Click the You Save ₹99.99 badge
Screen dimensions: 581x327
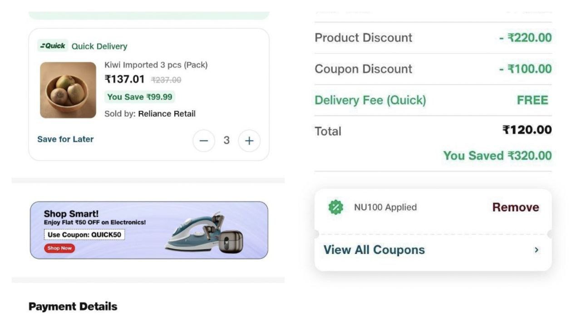pyautogui.click(x=140, y=97)
